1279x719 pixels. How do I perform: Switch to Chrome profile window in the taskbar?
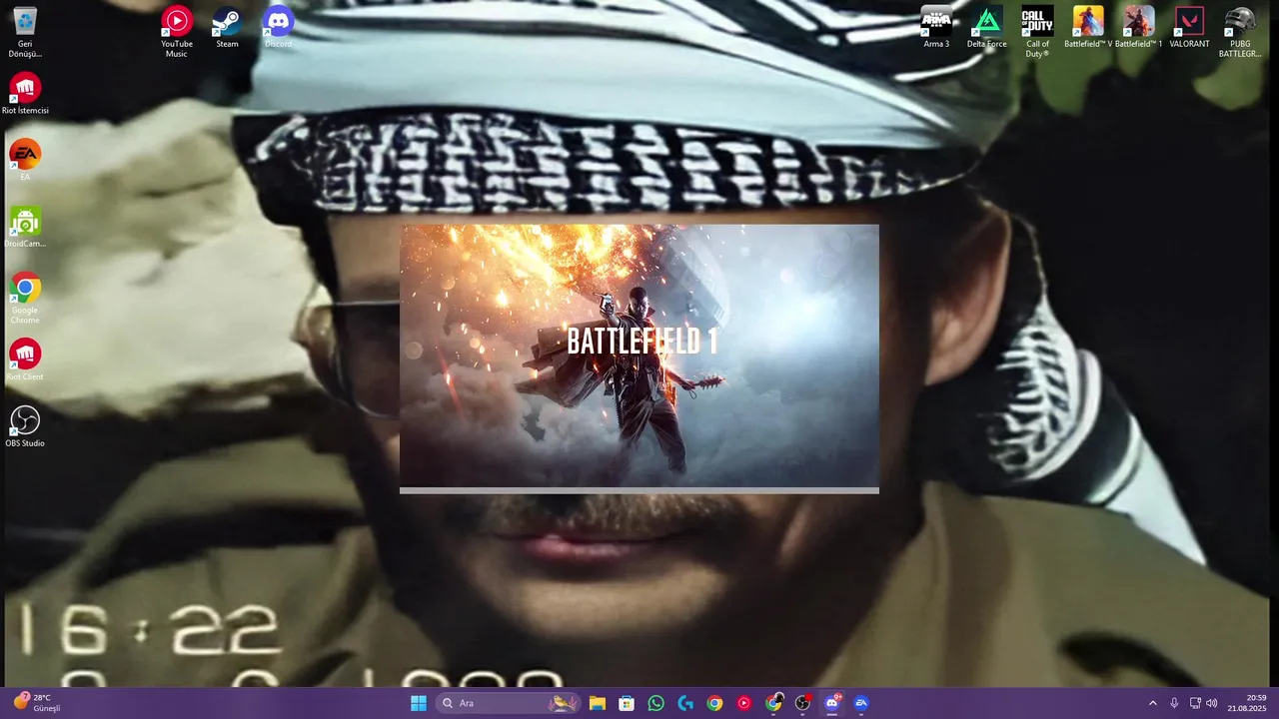pos(774,703)
